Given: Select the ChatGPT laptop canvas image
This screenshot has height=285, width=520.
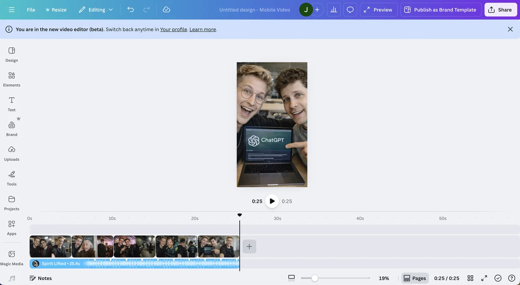Looking at the screenshot, I should [x=272, y=124].
